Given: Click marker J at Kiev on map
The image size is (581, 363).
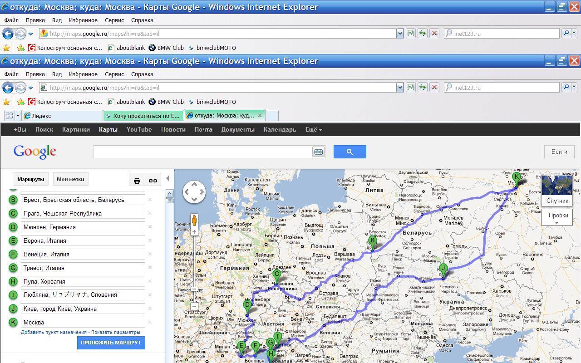Looking at the screenshot, I should point(443,269).
